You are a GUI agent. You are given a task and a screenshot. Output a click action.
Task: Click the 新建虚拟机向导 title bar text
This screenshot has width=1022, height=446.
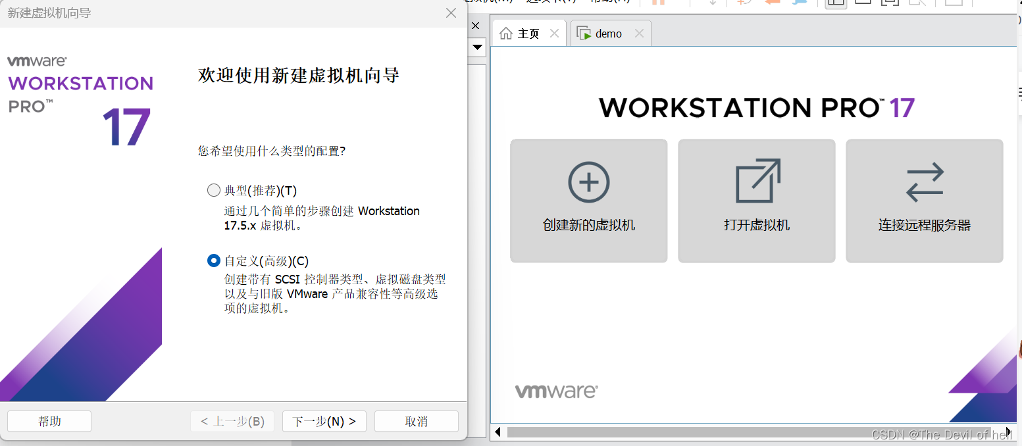point(49,13)
